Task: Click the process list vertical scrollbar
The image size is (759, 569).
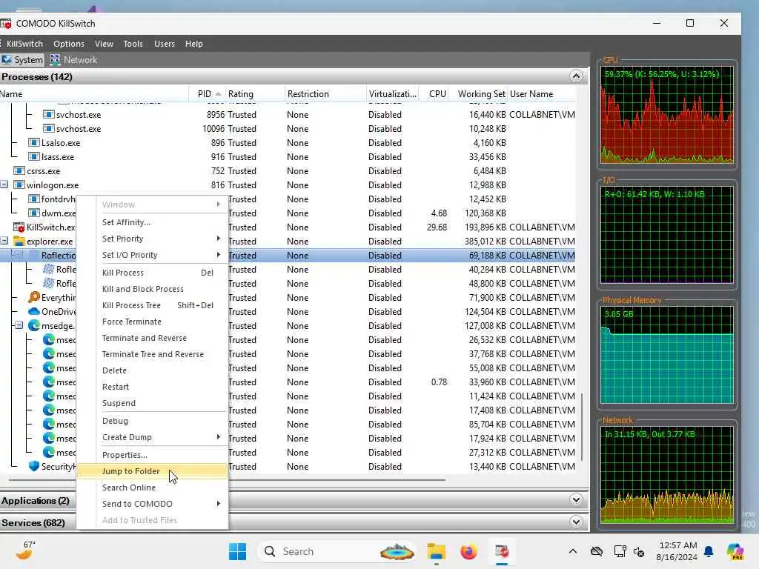Action: [x=582, y=426]
